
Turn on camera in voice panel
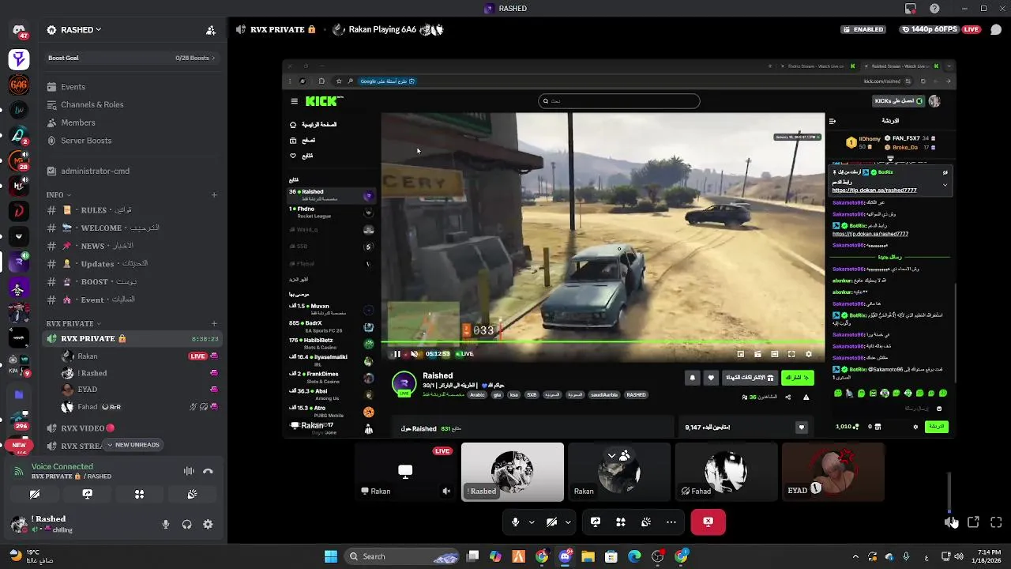click(x=35, y=494)
